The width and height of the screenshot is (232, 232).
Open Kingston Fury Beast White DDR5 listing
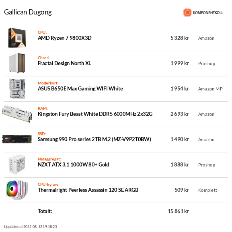[x=95, y=114]
